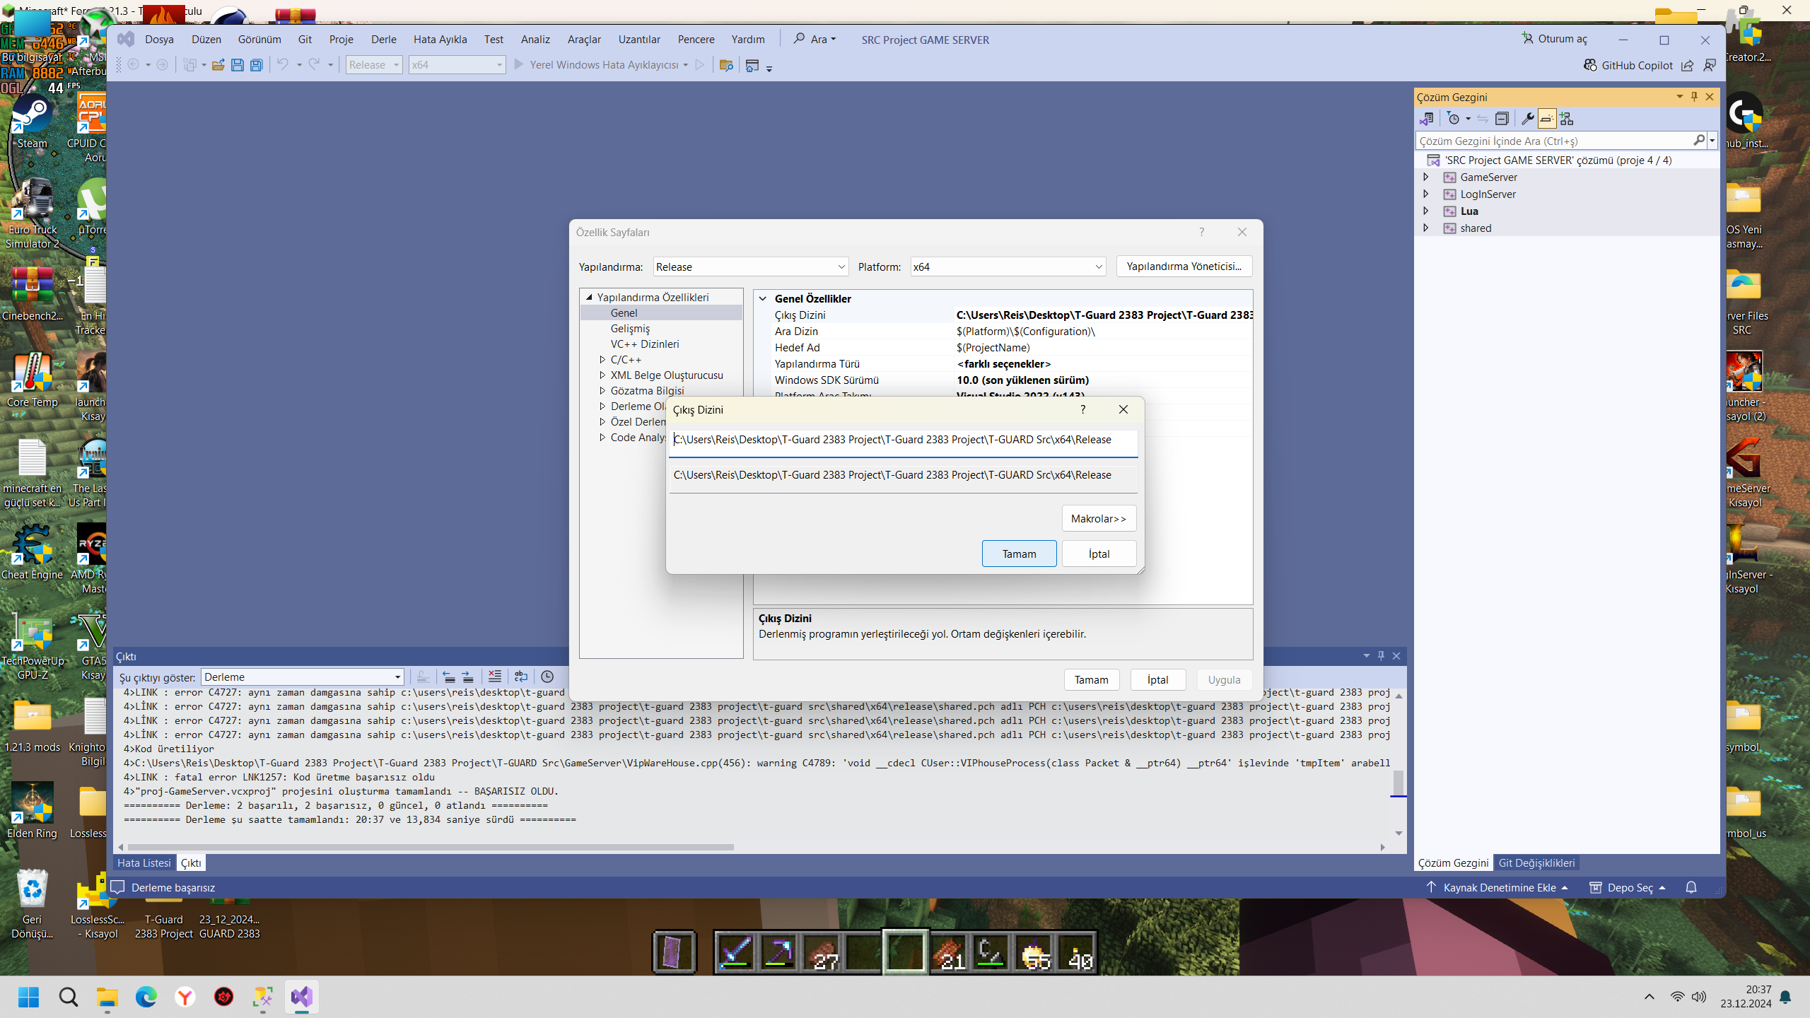Open Visual Studio from the Windows taskbar
The width and height of the screenshot is (1810, 1018).
tap(302, 997)
